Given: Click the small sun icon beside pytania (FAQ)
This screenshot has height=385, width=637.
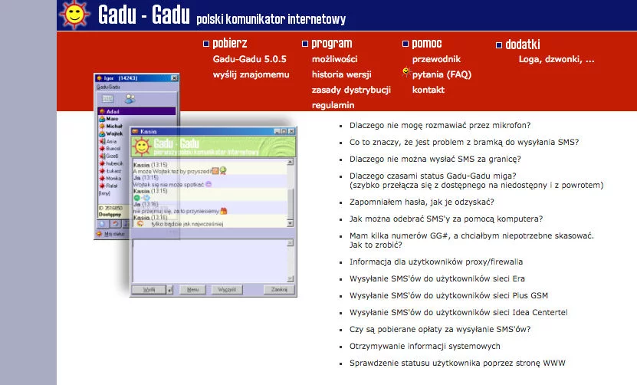Looking at the screenshot, I should (406, 72).
